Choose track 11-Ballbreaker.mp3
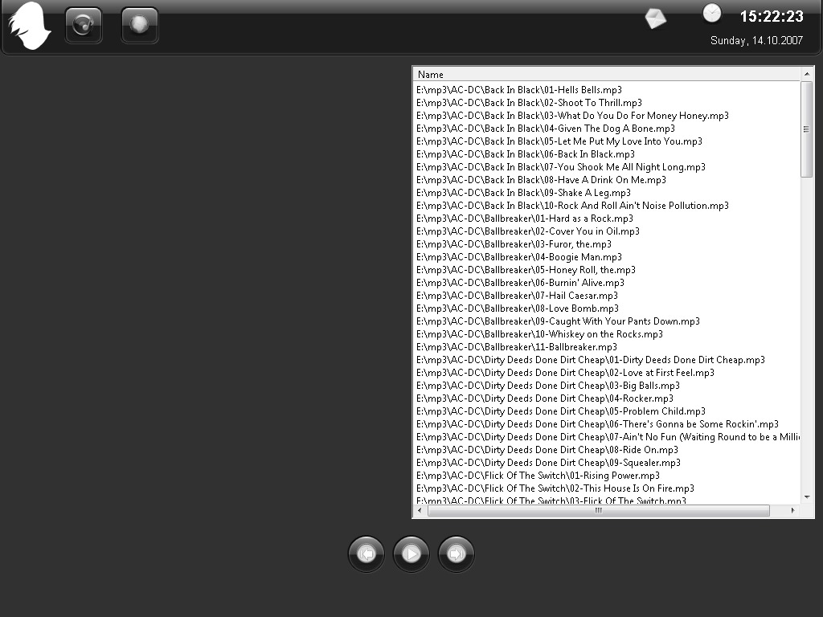This screenshot has width=823, height=617. [517, 347]
